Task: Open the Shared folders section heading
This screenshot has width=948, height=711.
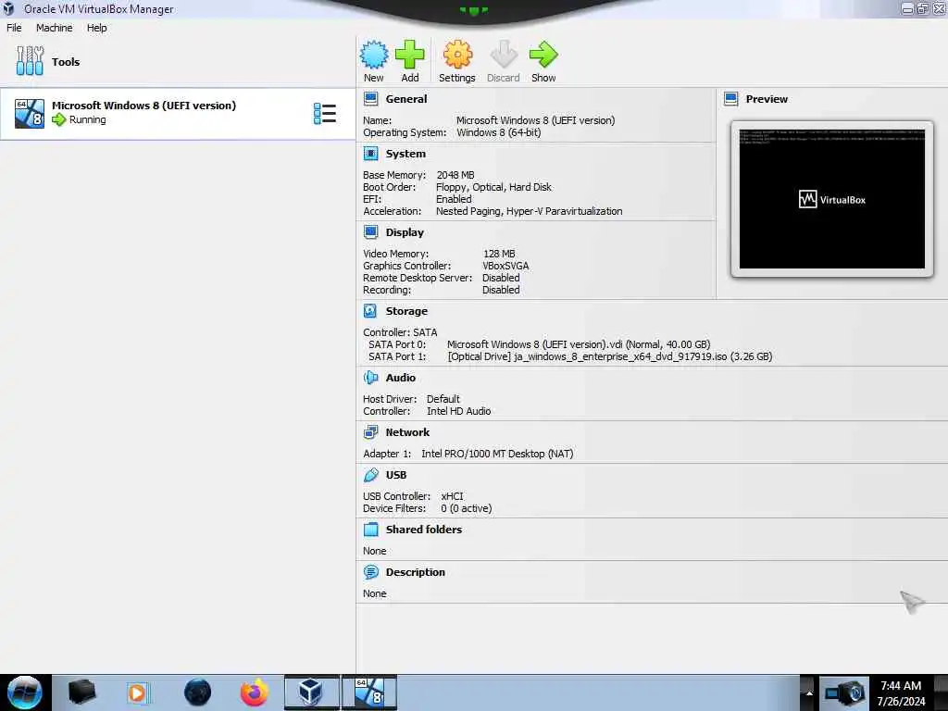Action: point(424,529)
